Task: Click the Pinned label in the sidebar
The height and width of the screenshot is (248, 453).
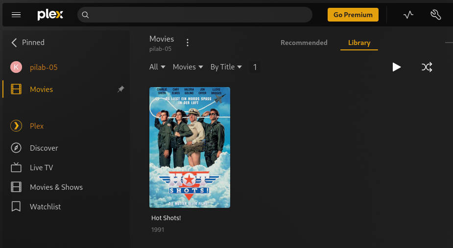Action: click(33, 43)
